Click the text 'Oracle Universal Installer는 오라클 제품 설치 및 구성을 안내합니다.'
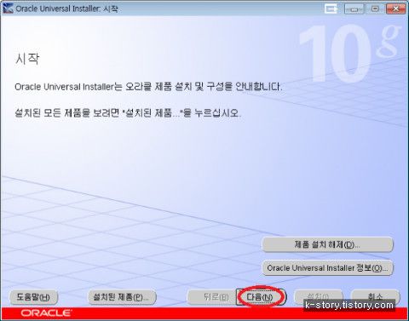The height and width of the screenshot is (321, 409). (148, 86)
